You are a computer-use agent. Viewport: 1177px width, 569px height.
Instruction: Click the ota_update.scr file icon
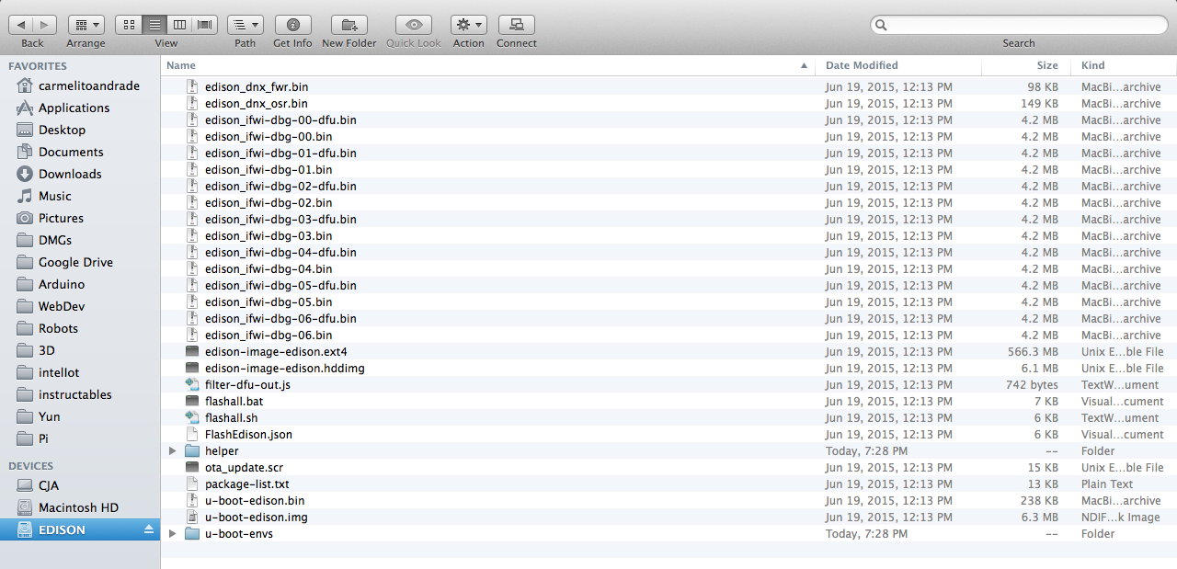pyautogui.click(x=192, y=467)
